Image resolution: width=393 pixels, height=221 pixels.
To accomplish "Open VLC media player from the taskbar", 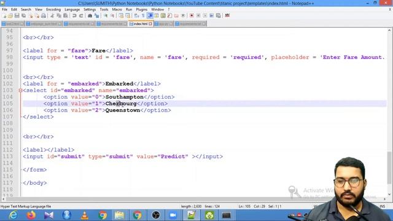I will [x=85, y=215].
